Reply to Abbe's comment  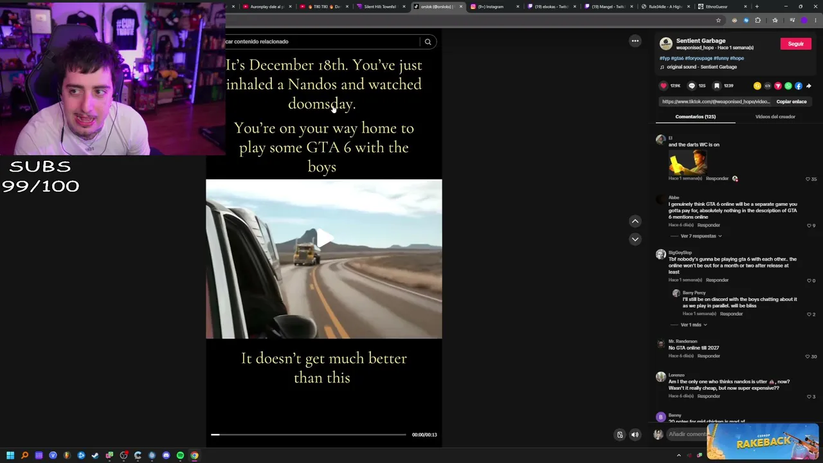(x=709, y=225)
